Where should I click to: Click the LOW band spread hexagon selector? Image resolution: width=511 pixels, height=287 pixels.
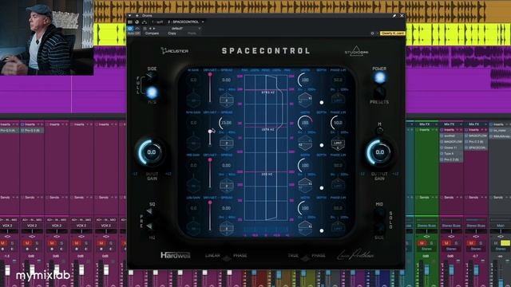click(x=226, y=229)
